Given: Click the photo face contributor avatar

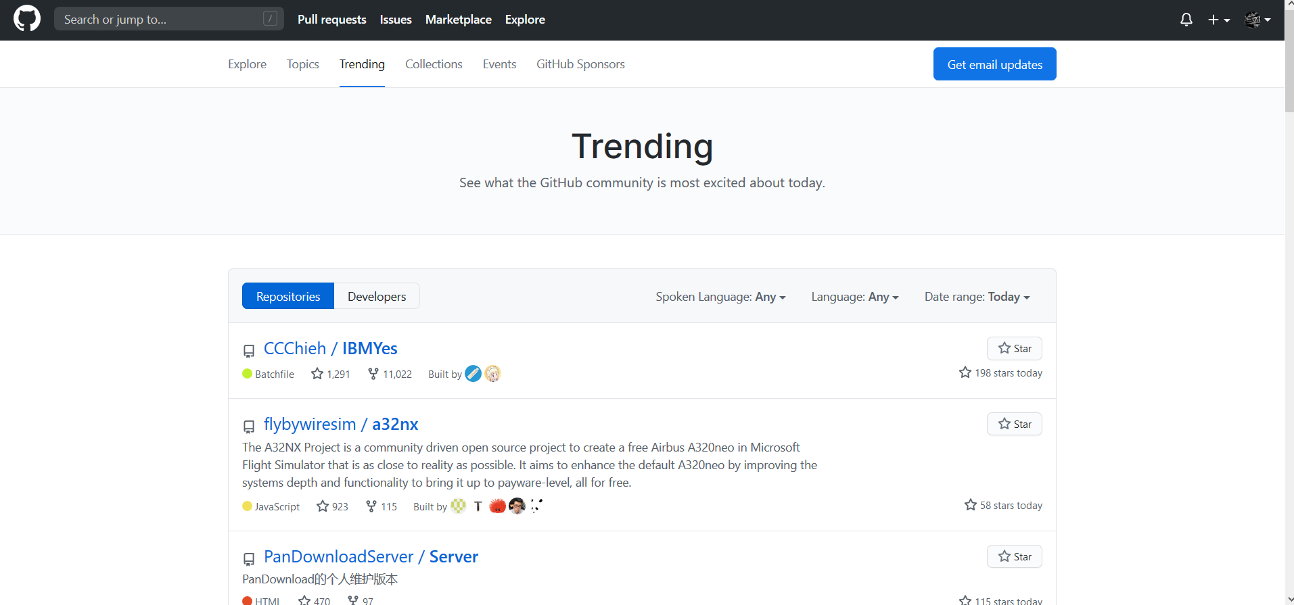Looking at the screenshot, I should tap(517, 506).
